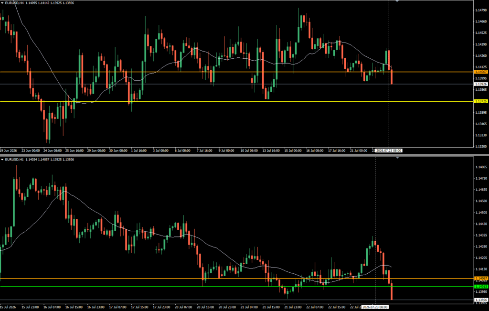Screen dimensions: 489x311
Task: Click the chart shift triangle on H4 chart
Action: point(397,1)
